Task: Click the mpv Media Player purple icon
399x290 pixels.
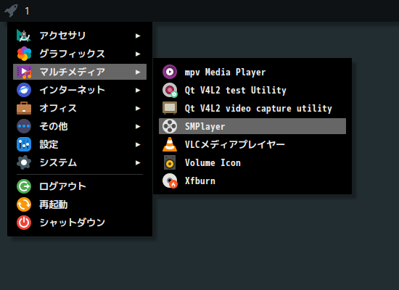Action: click(170, 72)
